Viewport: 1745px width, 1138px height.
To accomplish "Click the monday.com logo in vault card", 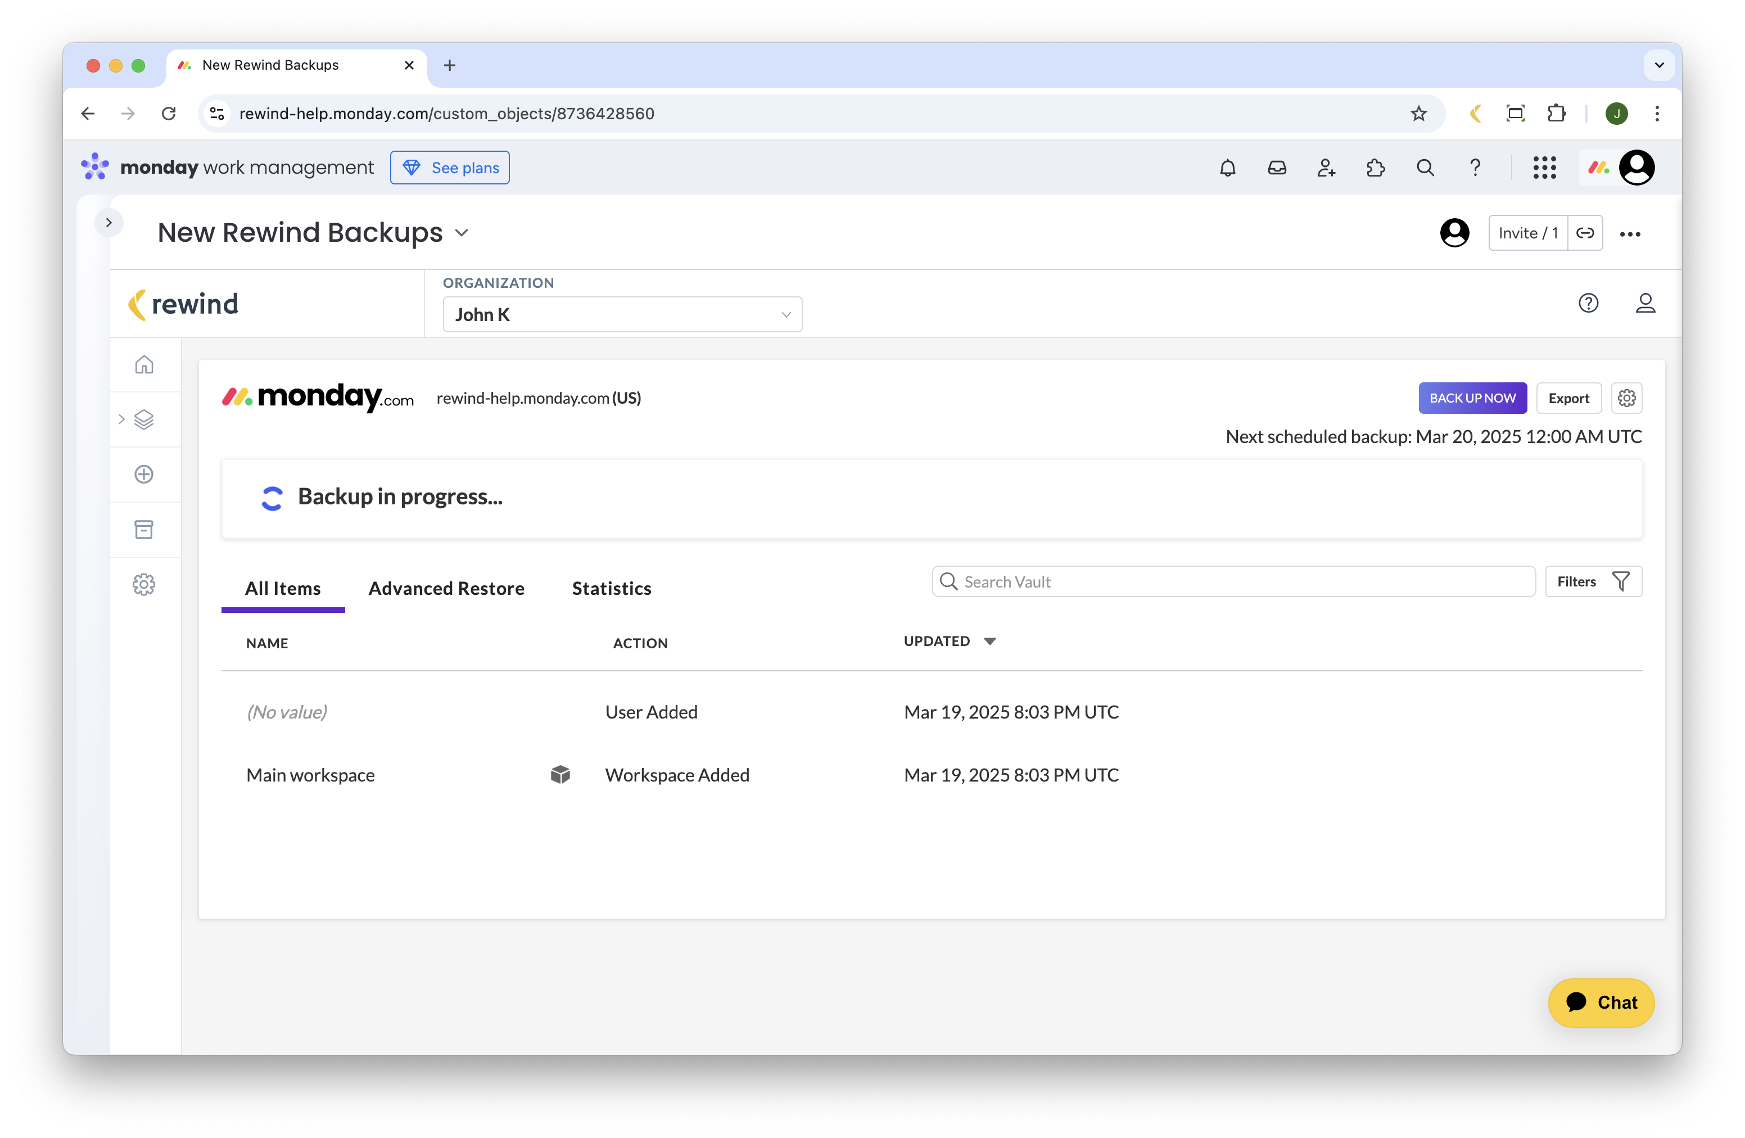I will (x=318, y=398).
